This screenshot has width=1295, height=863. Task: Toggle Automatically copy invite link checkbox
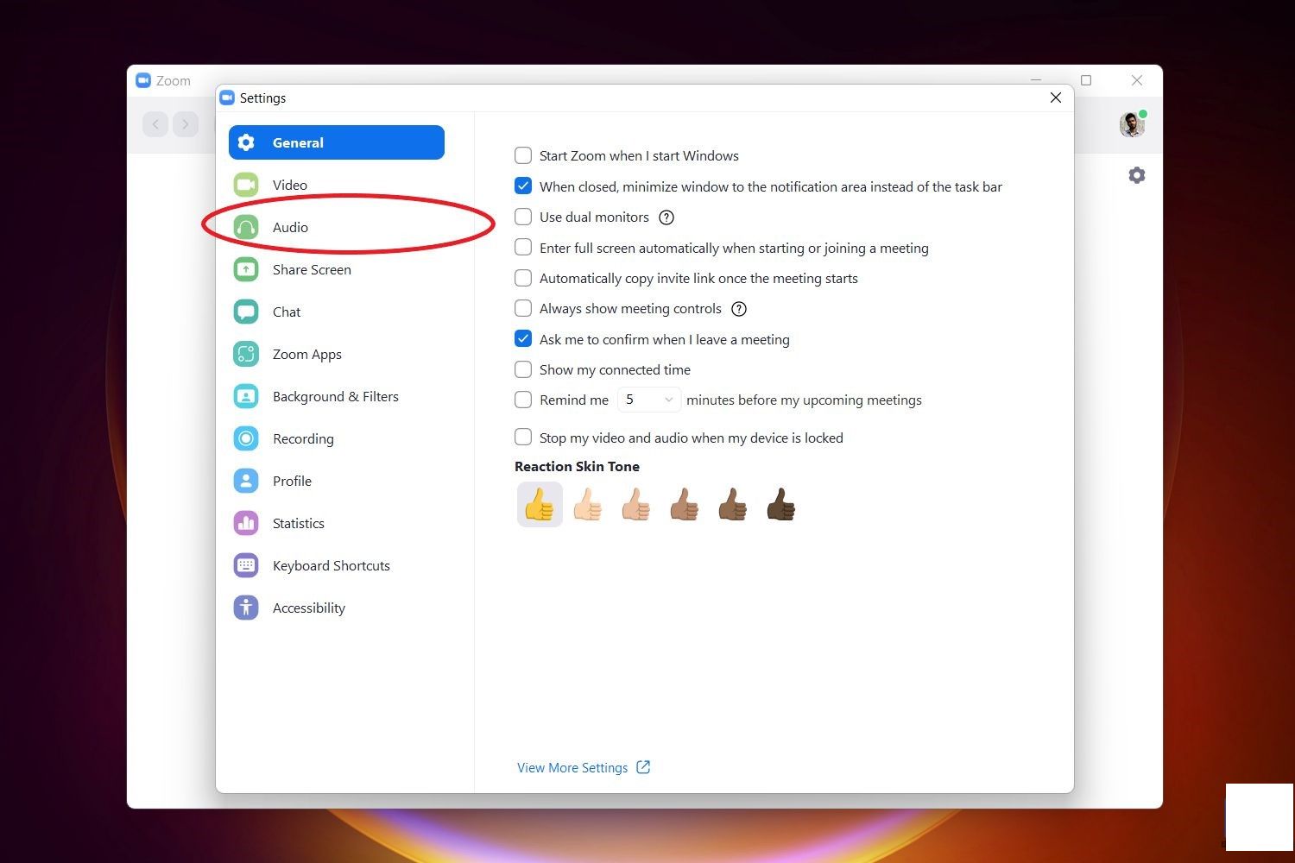coord(523,278)
